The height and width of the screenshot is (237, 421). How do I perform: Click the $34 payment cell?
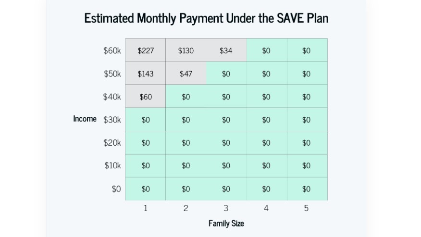click(226, 50)
